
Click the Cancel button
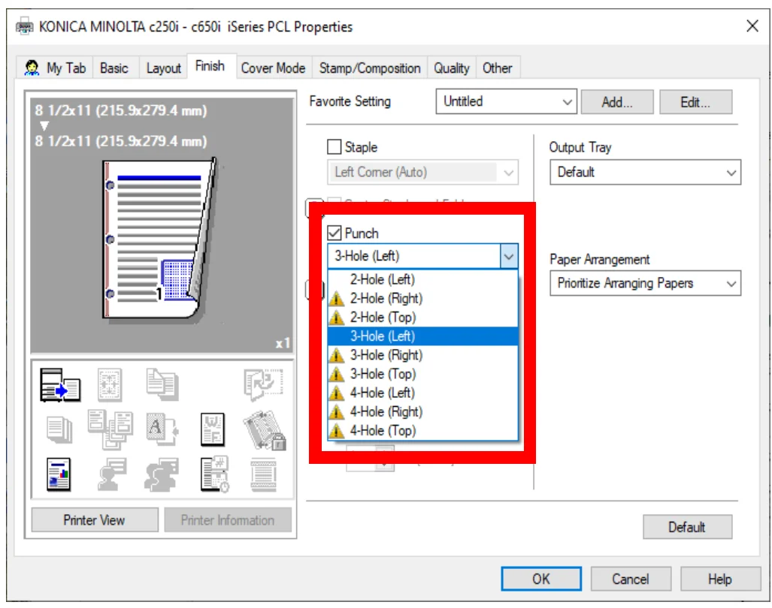tap(630, 579)
